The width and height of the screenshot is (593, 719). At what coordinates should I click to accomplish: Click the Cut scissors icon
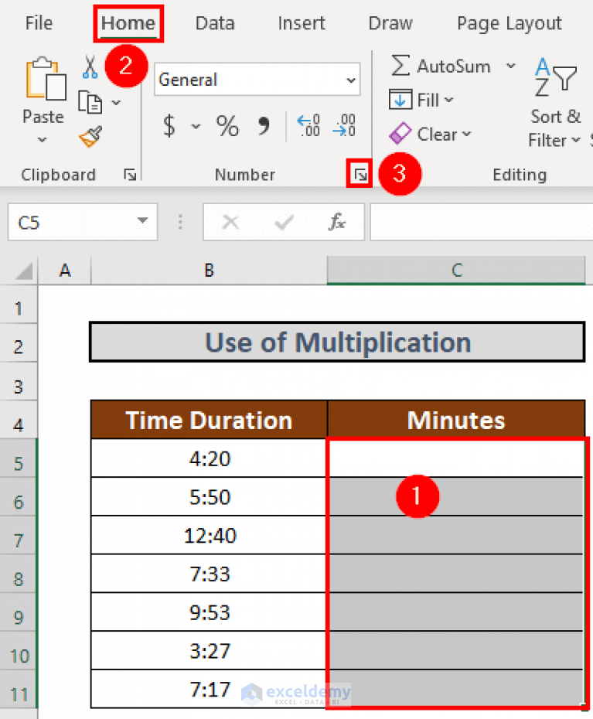coord(90,67)
